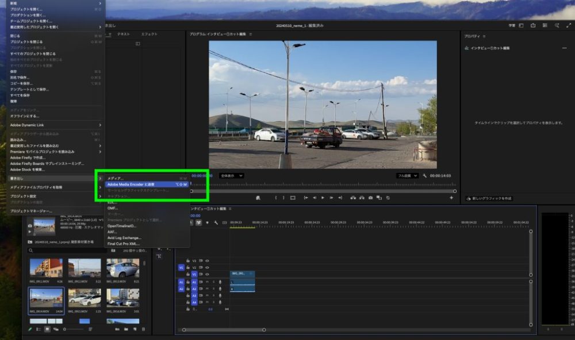Viewport: 575px width, 340px height.
Task: Click the メディア... export entry
Action: tap(116, 179)
